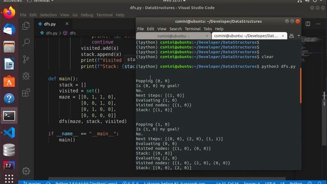Open Ubuntu Software from the dock
Viewport: 327px width, 184px height.
click(9, 81)
